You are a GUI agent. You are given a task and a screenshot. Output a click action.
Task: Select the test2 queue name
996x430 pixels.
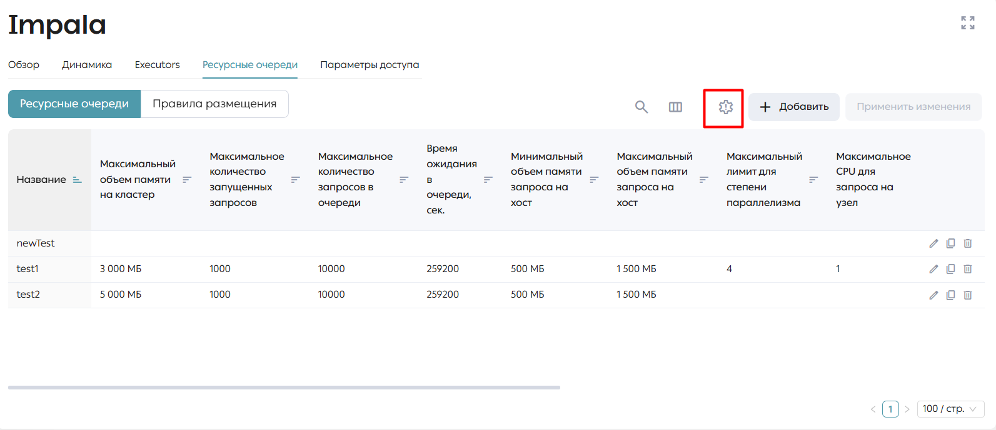coord(28,295)
